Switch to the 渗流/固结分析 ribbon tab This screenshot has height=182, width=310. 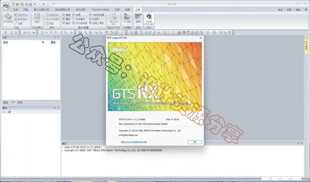pyautogui.click(x=63, y=9)
